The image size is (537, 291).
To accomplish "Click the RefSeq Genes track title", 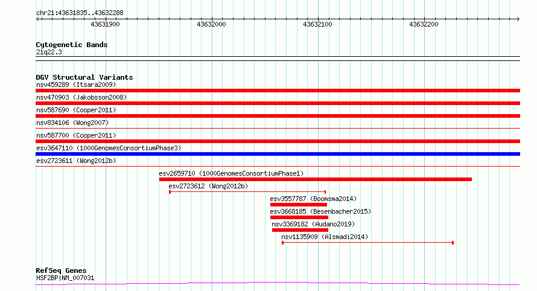I will click(x=61, y=270).
